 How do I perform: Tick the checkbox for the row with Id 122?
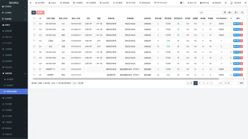[x=34, y=41]
